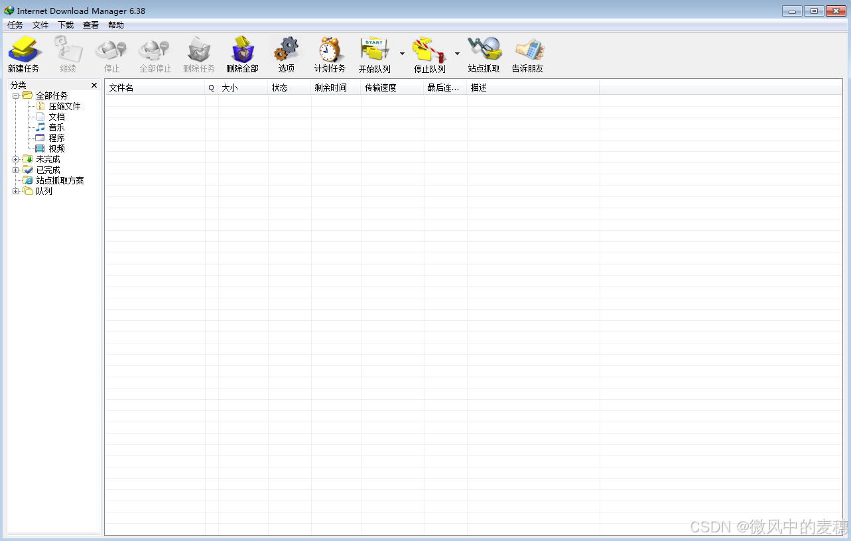Expand the 未完成 tree node
This screenshot has height=541, width=851.
click(16, 159)
